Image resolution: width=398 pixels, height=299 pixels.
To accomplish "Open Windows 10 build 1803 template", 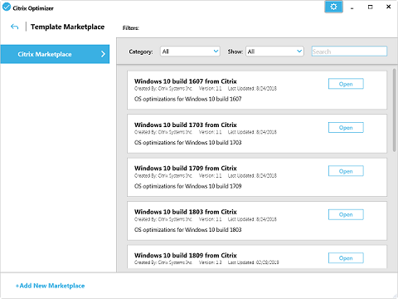I will pos(346,214).
